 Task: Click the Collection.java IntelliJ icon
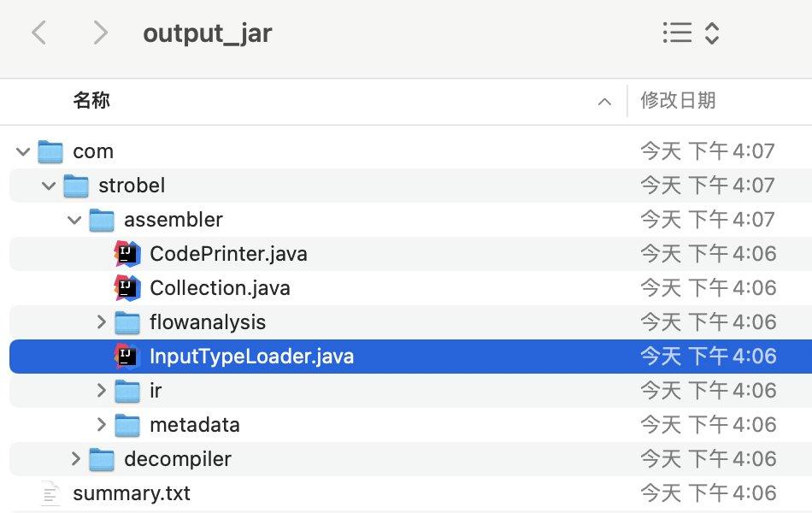[127, 288]
